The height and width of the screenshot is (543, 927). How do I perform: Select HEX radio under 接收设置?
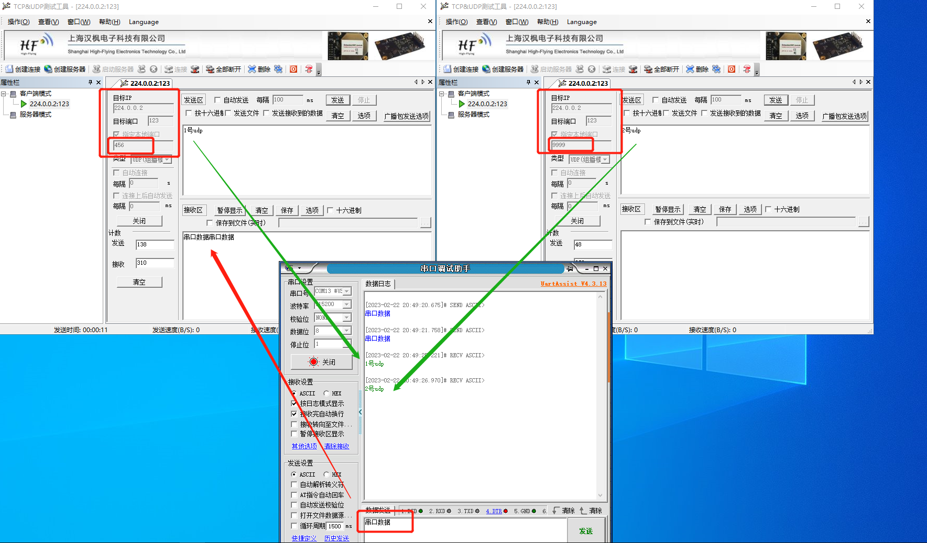(326, 393)
